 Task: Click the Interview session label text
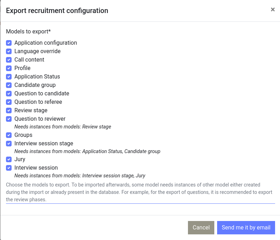pyautogui.click(x=36, y=168)
